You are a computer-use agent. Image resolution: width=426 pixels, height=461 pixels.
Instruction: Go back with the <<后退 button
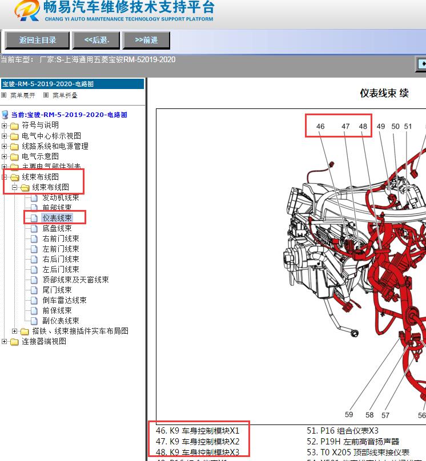point(96,41)
